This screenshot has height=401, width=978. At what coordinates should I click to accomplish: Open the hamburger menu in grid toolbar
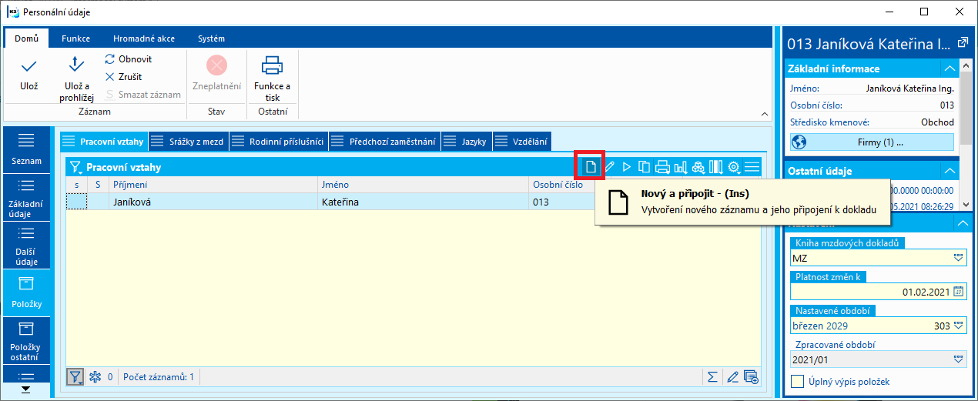pos(752,167)
